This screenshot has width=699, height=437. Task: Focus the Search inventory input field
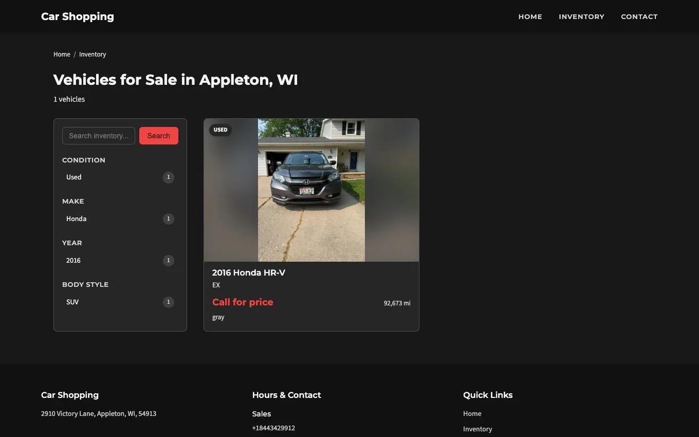coord(99,136)
